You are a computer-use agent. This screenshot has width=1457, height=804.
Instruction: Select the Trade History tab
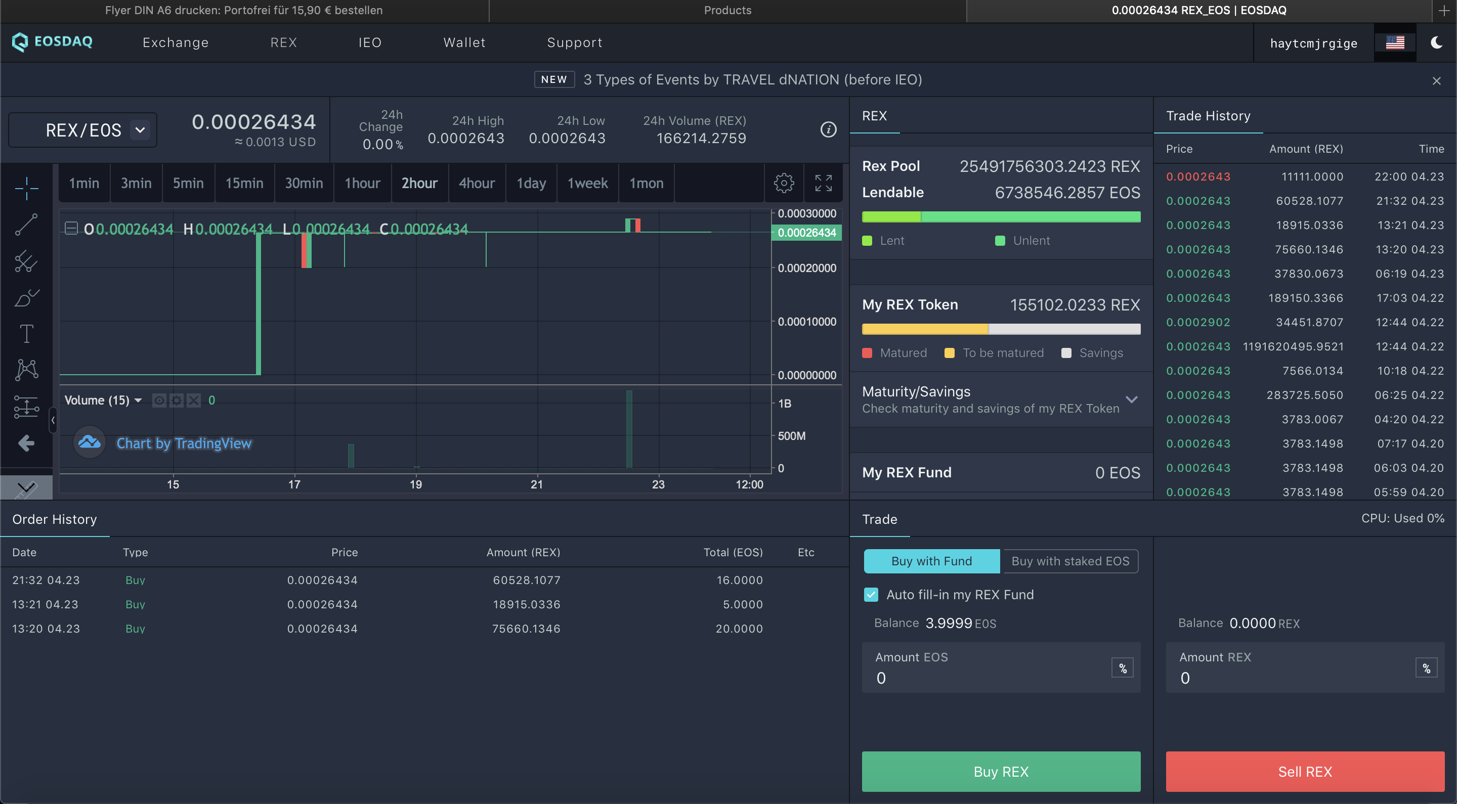tap(1208, 115)
